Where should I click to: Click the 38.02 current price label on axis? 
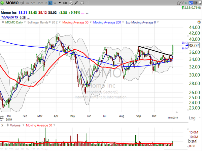coord(194,45)
